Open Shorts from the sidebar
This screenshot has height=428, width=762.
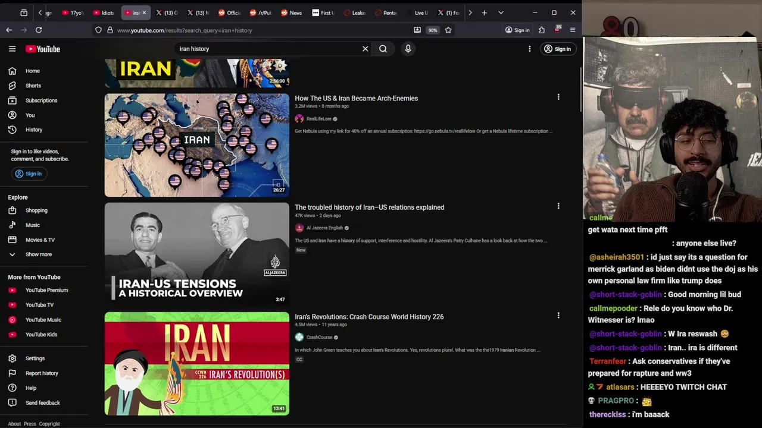[33, 86]
